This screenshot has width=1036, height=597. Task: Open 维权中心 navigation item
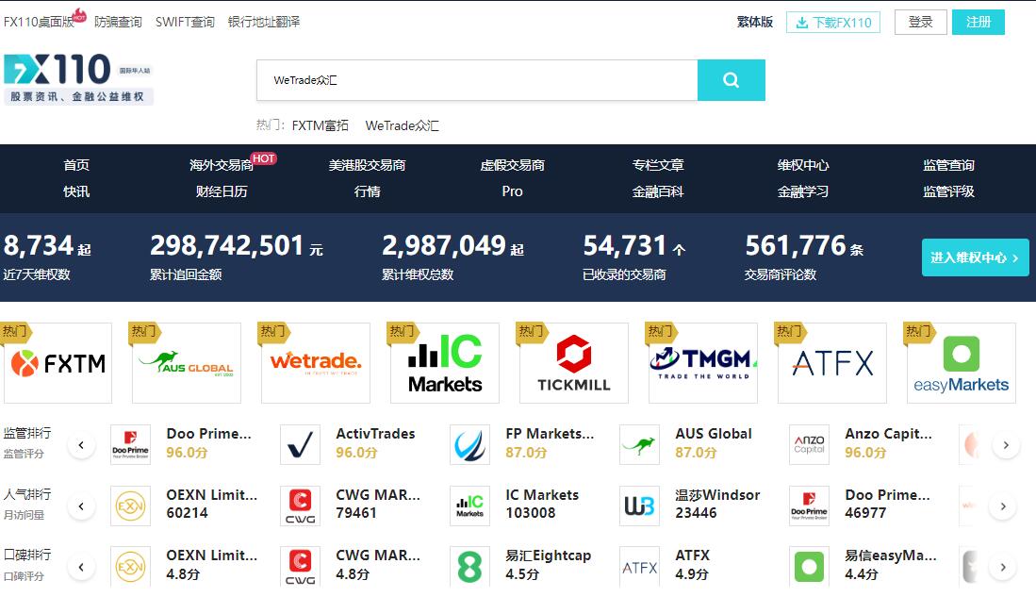803,165
